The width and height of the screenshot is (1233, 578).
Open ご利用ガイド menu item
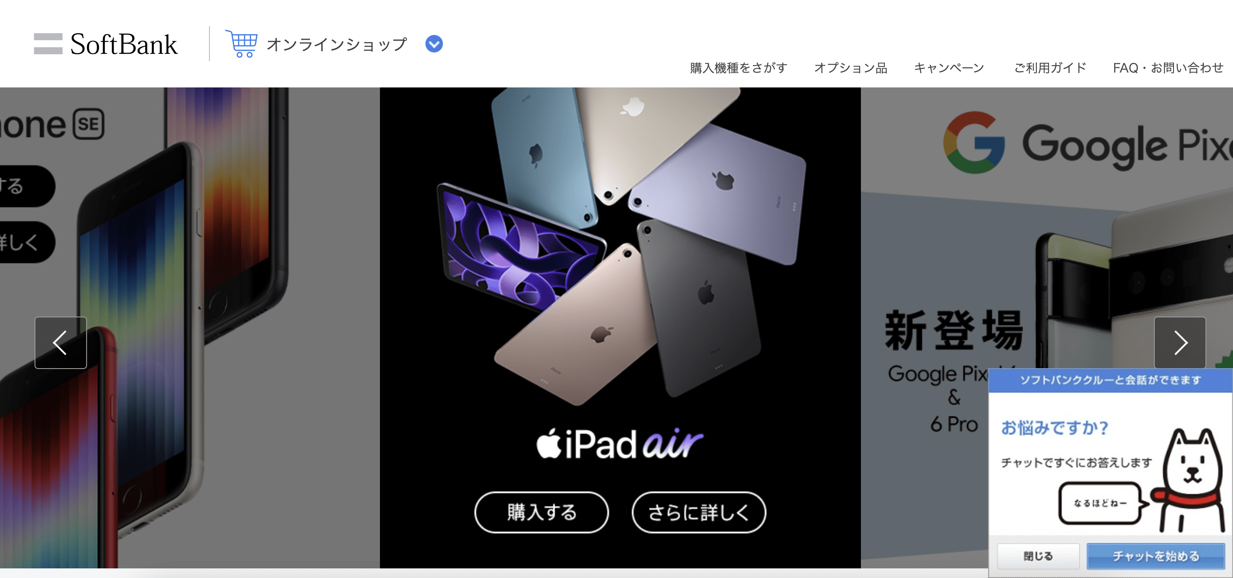coord(1050,68)
